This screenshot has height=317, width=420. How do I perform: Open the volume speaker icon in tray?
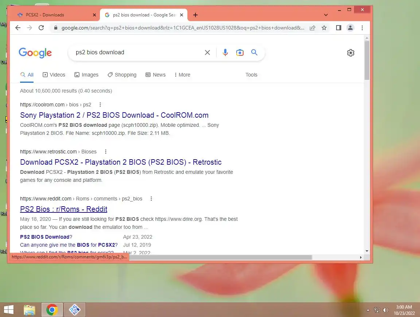385,310
